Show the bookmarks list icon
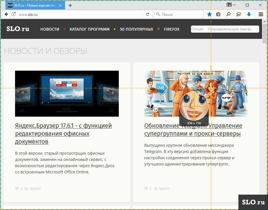 218,14
